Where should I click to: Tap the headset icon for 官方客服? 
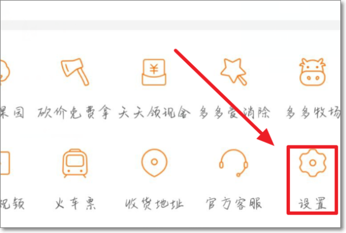234,163
